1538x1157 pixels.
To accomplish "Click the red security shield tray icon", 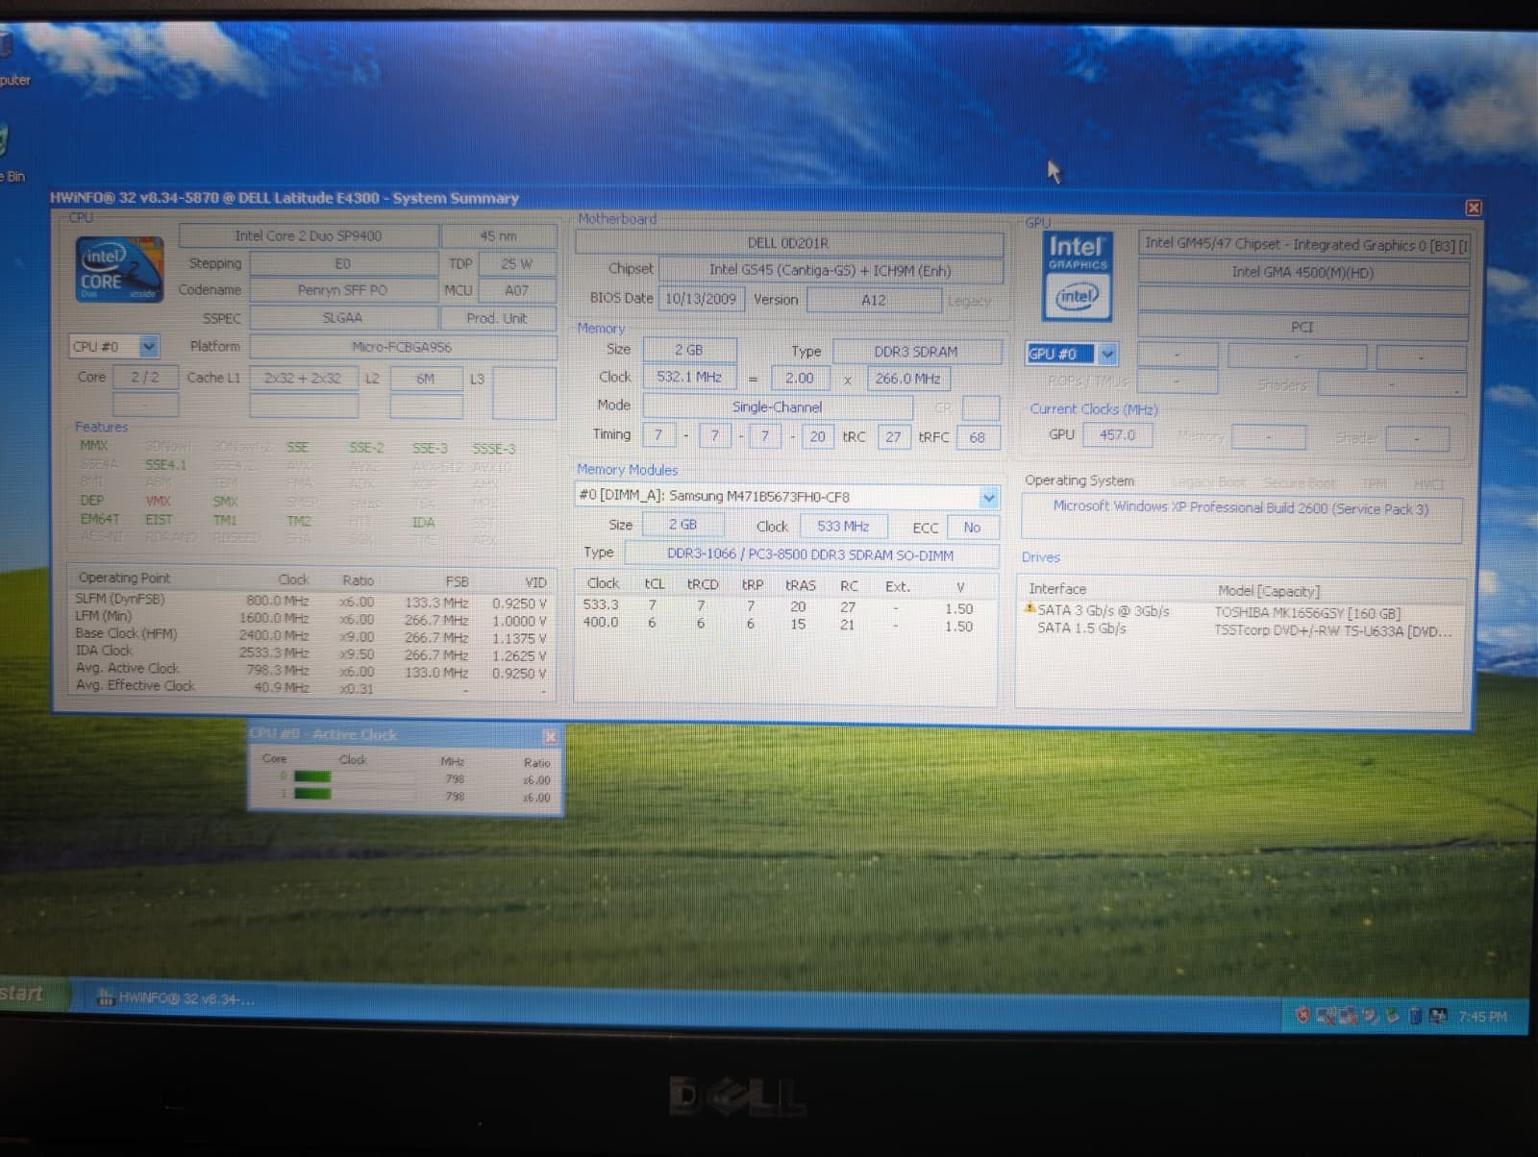I will pyautogui.click(x=1303, y=1016).
